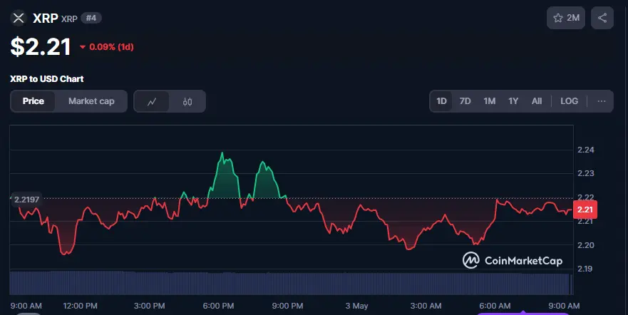Click the gray XRP ticker symbol
The height and width of the screenshot is (315, 628).
[69, 19]
